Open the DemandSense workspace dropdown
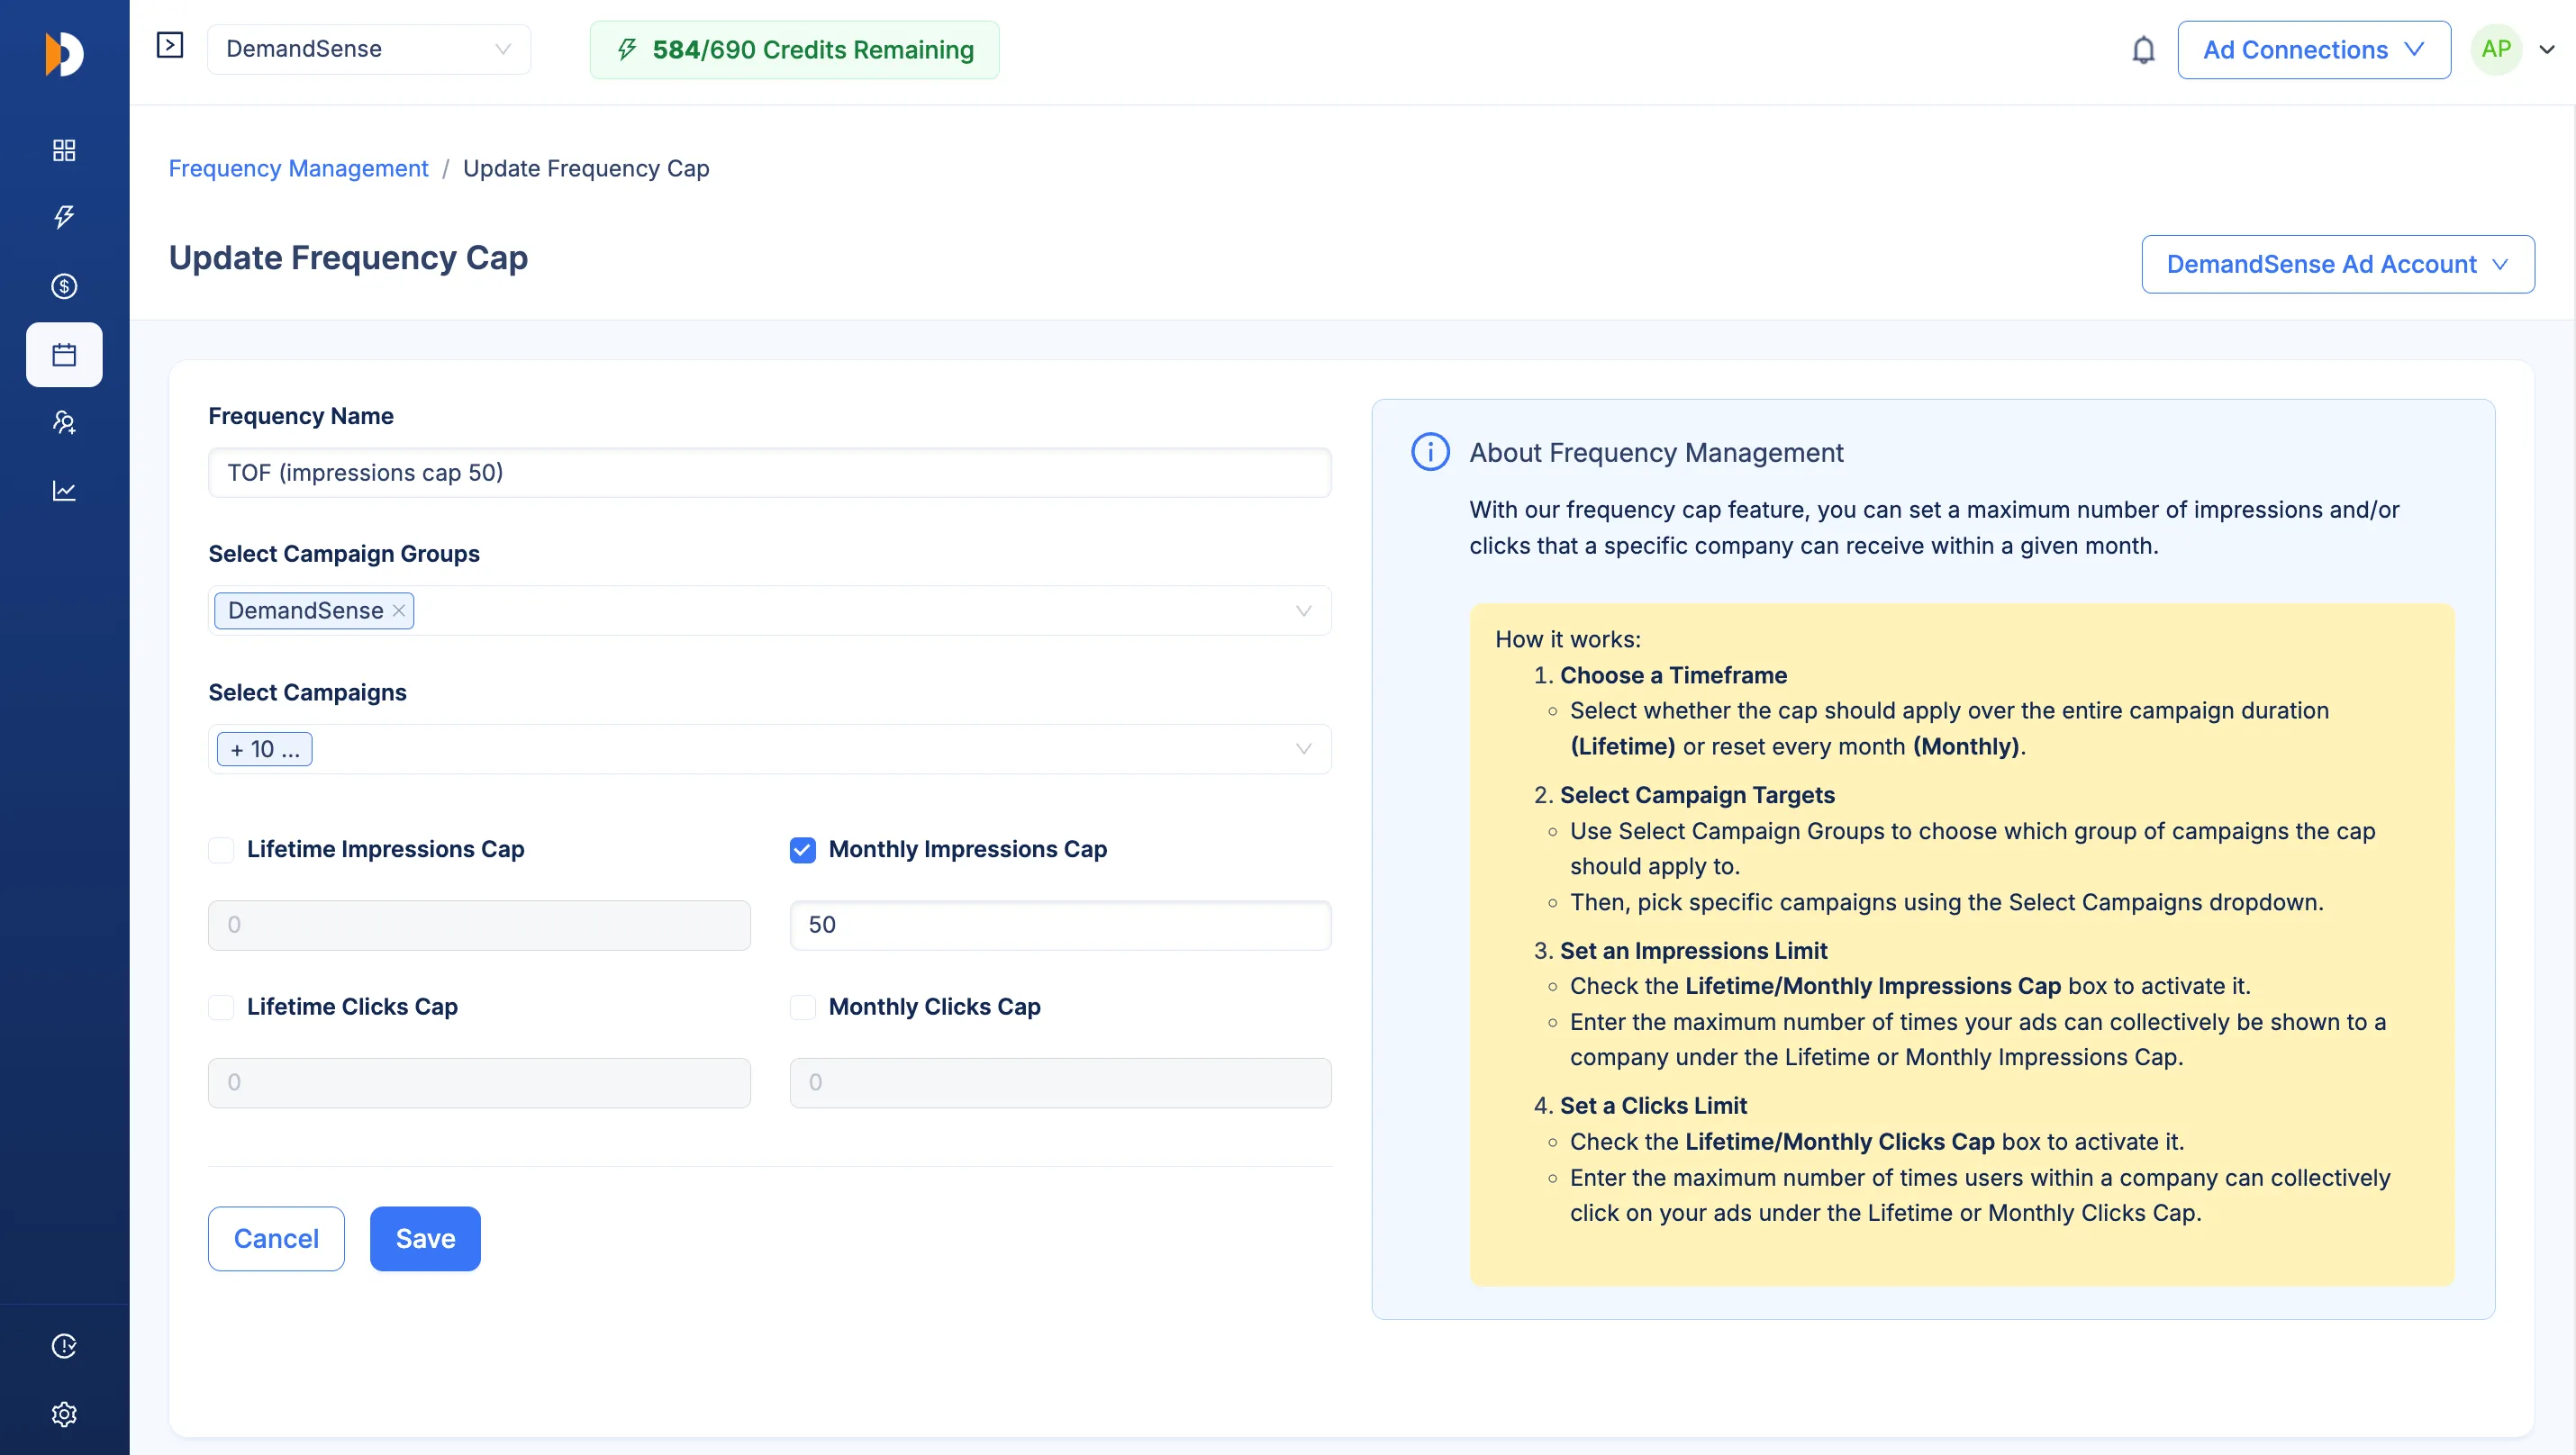This screenshot has width=2576, height=1455. (368, 49)
